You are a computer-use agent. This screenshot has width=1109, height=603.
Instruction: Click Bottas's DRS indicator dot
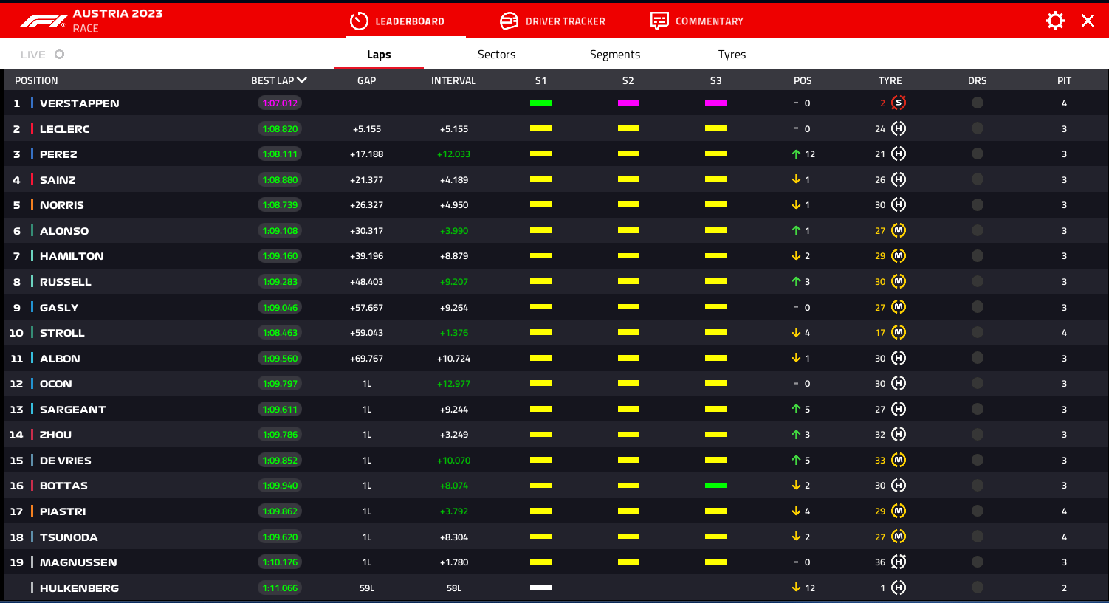coord(978,485)
